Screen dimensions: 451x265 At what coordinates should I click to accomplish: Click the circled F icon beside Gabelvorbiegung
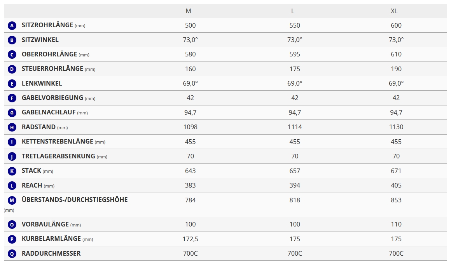[x=12, y=98]
